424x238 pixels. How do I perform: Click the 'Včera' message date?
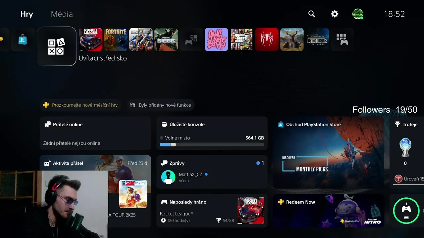tap(184, 181)
